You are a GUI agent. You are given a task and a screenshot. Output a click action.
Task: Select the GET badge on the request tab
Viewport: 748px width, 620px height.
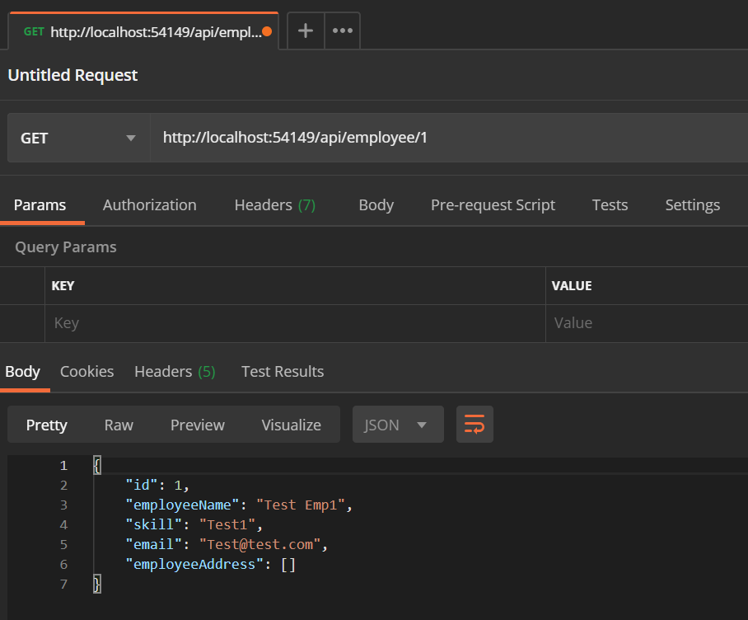[34, 31]
